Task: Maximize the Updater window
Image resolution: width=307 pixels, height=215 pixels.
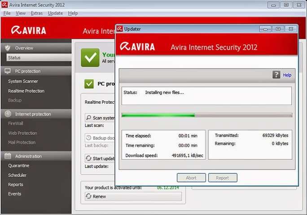Action: (x=278, y=29)
